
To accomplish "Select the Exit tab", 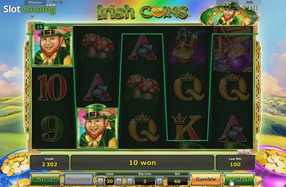I will [x=250, y=2].
